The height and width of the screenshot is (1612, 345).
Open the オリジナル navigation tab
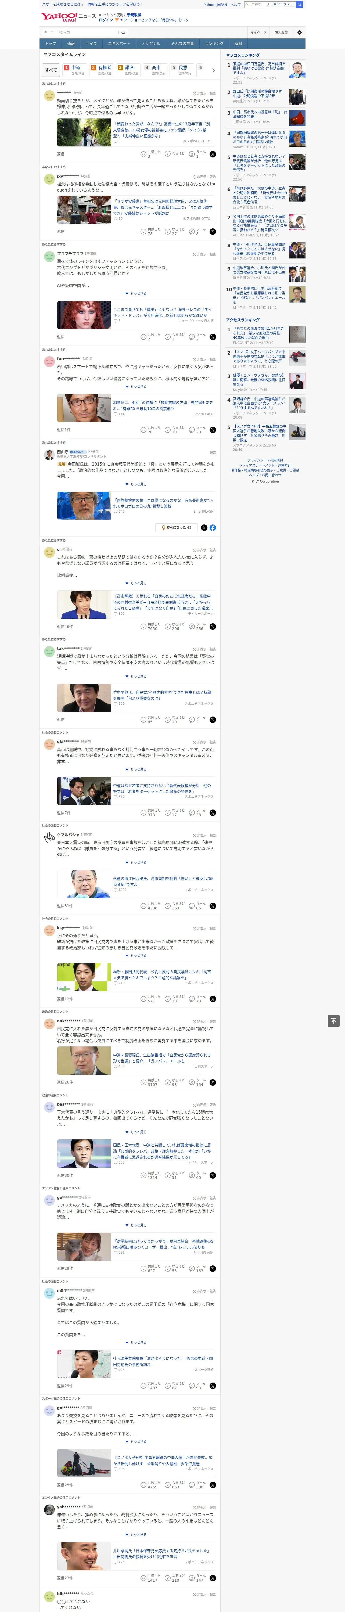click(x=151, y=44)
